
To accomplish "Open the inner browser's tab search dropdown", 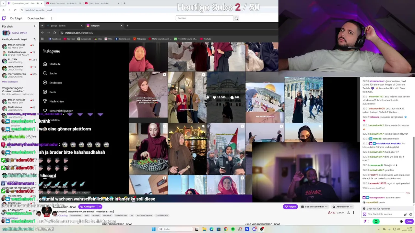I will [x=42, y=26].
